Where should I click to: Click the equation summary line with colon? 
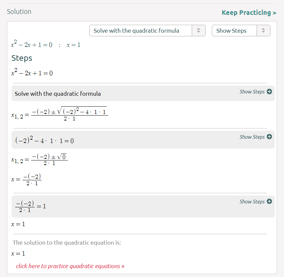click(46, 45)
